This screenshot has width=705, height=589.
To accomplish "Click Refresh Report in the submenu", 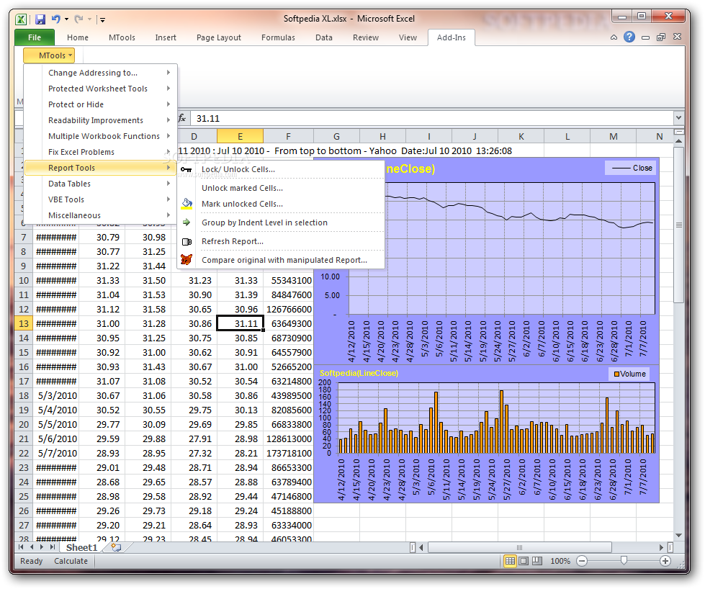I will (x=281, y=241).
